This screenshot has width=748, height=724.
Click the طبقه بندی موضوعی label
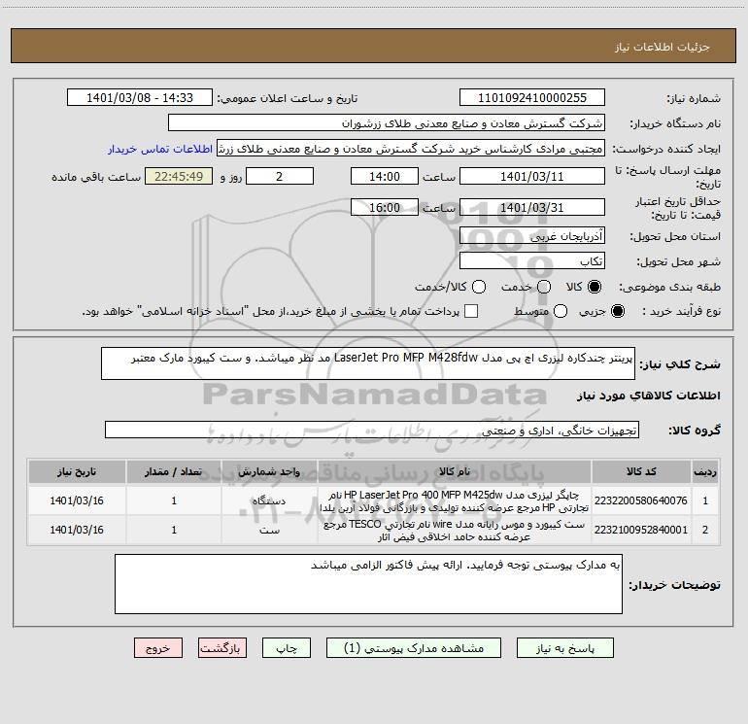(669, 288)
